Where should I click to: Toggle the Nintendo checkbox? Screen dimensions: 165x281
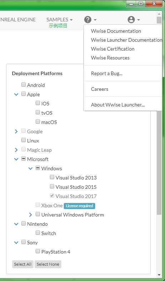point(24,223)
